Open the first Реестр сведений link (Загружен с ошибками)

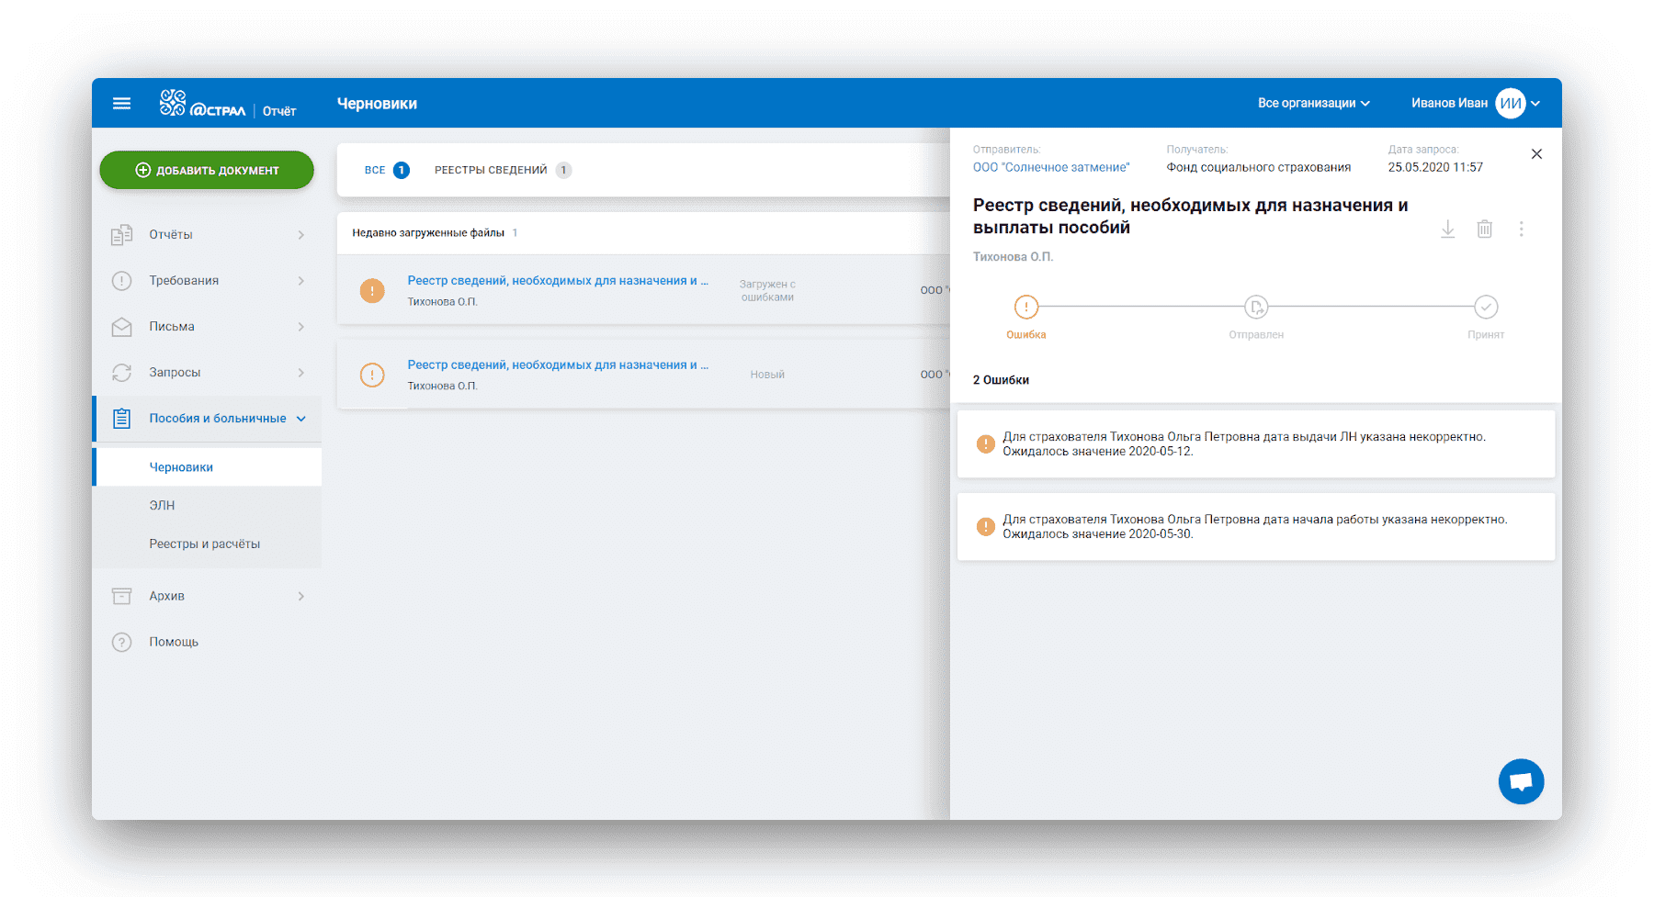558,281
